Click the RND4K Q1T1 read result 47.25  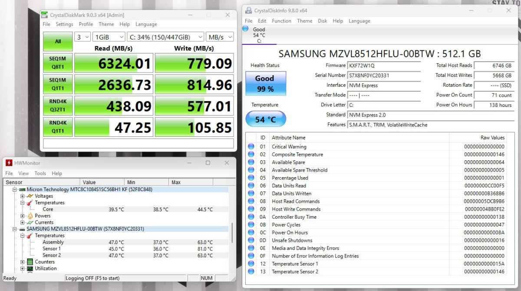pyautogui.click(x=114, y=127)
